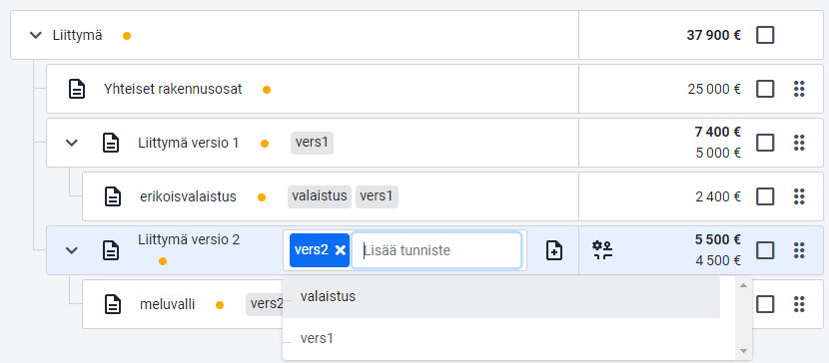Click drag handle dots on Liittymä versio 1 row
This screenshot has height=363, width=829.
point(799,143)
